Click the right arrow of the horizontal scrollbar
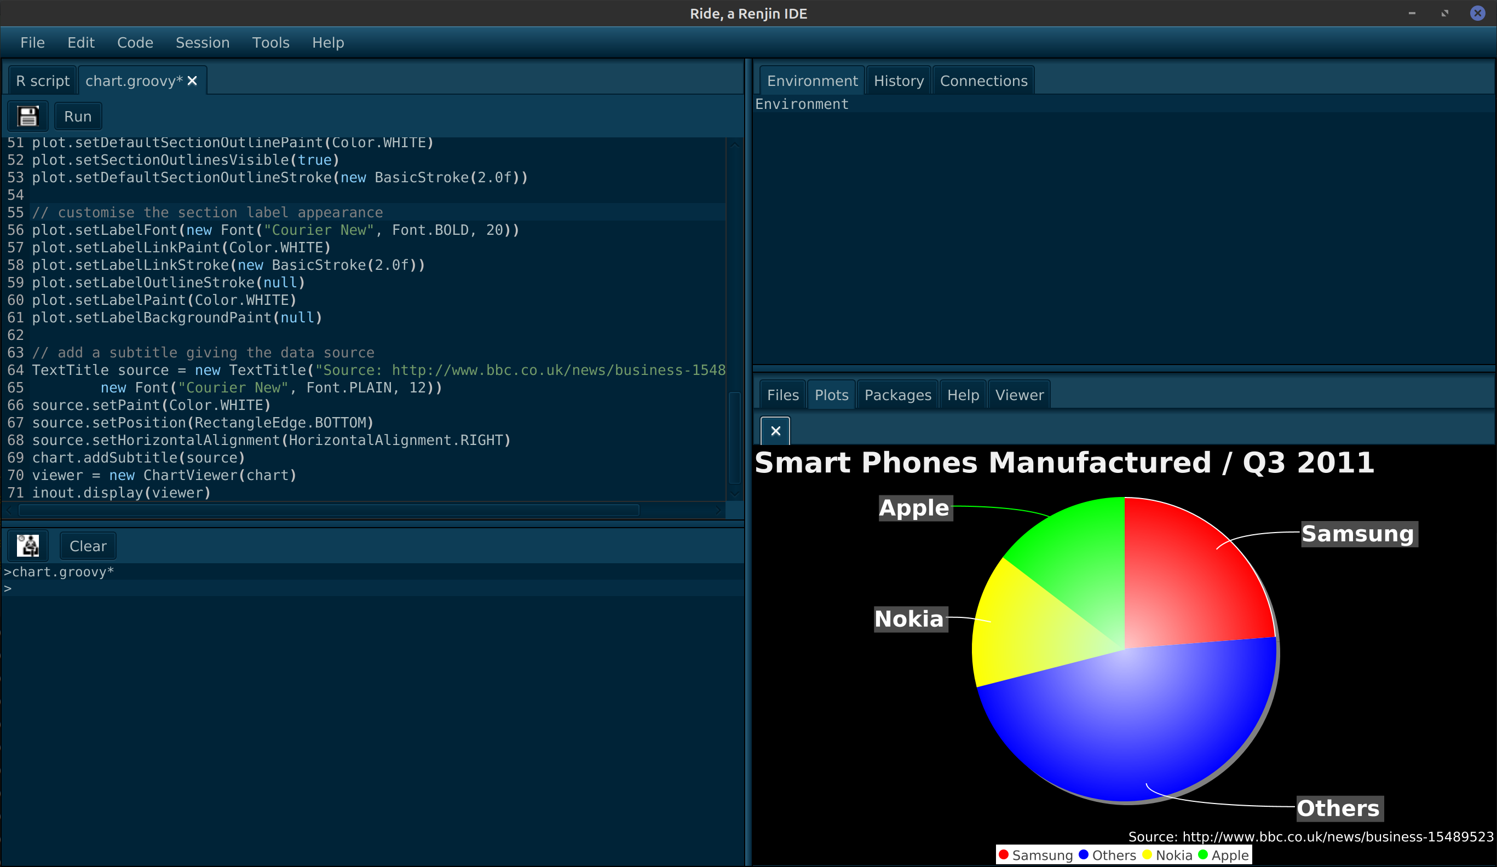 click(x=718, y=510)
